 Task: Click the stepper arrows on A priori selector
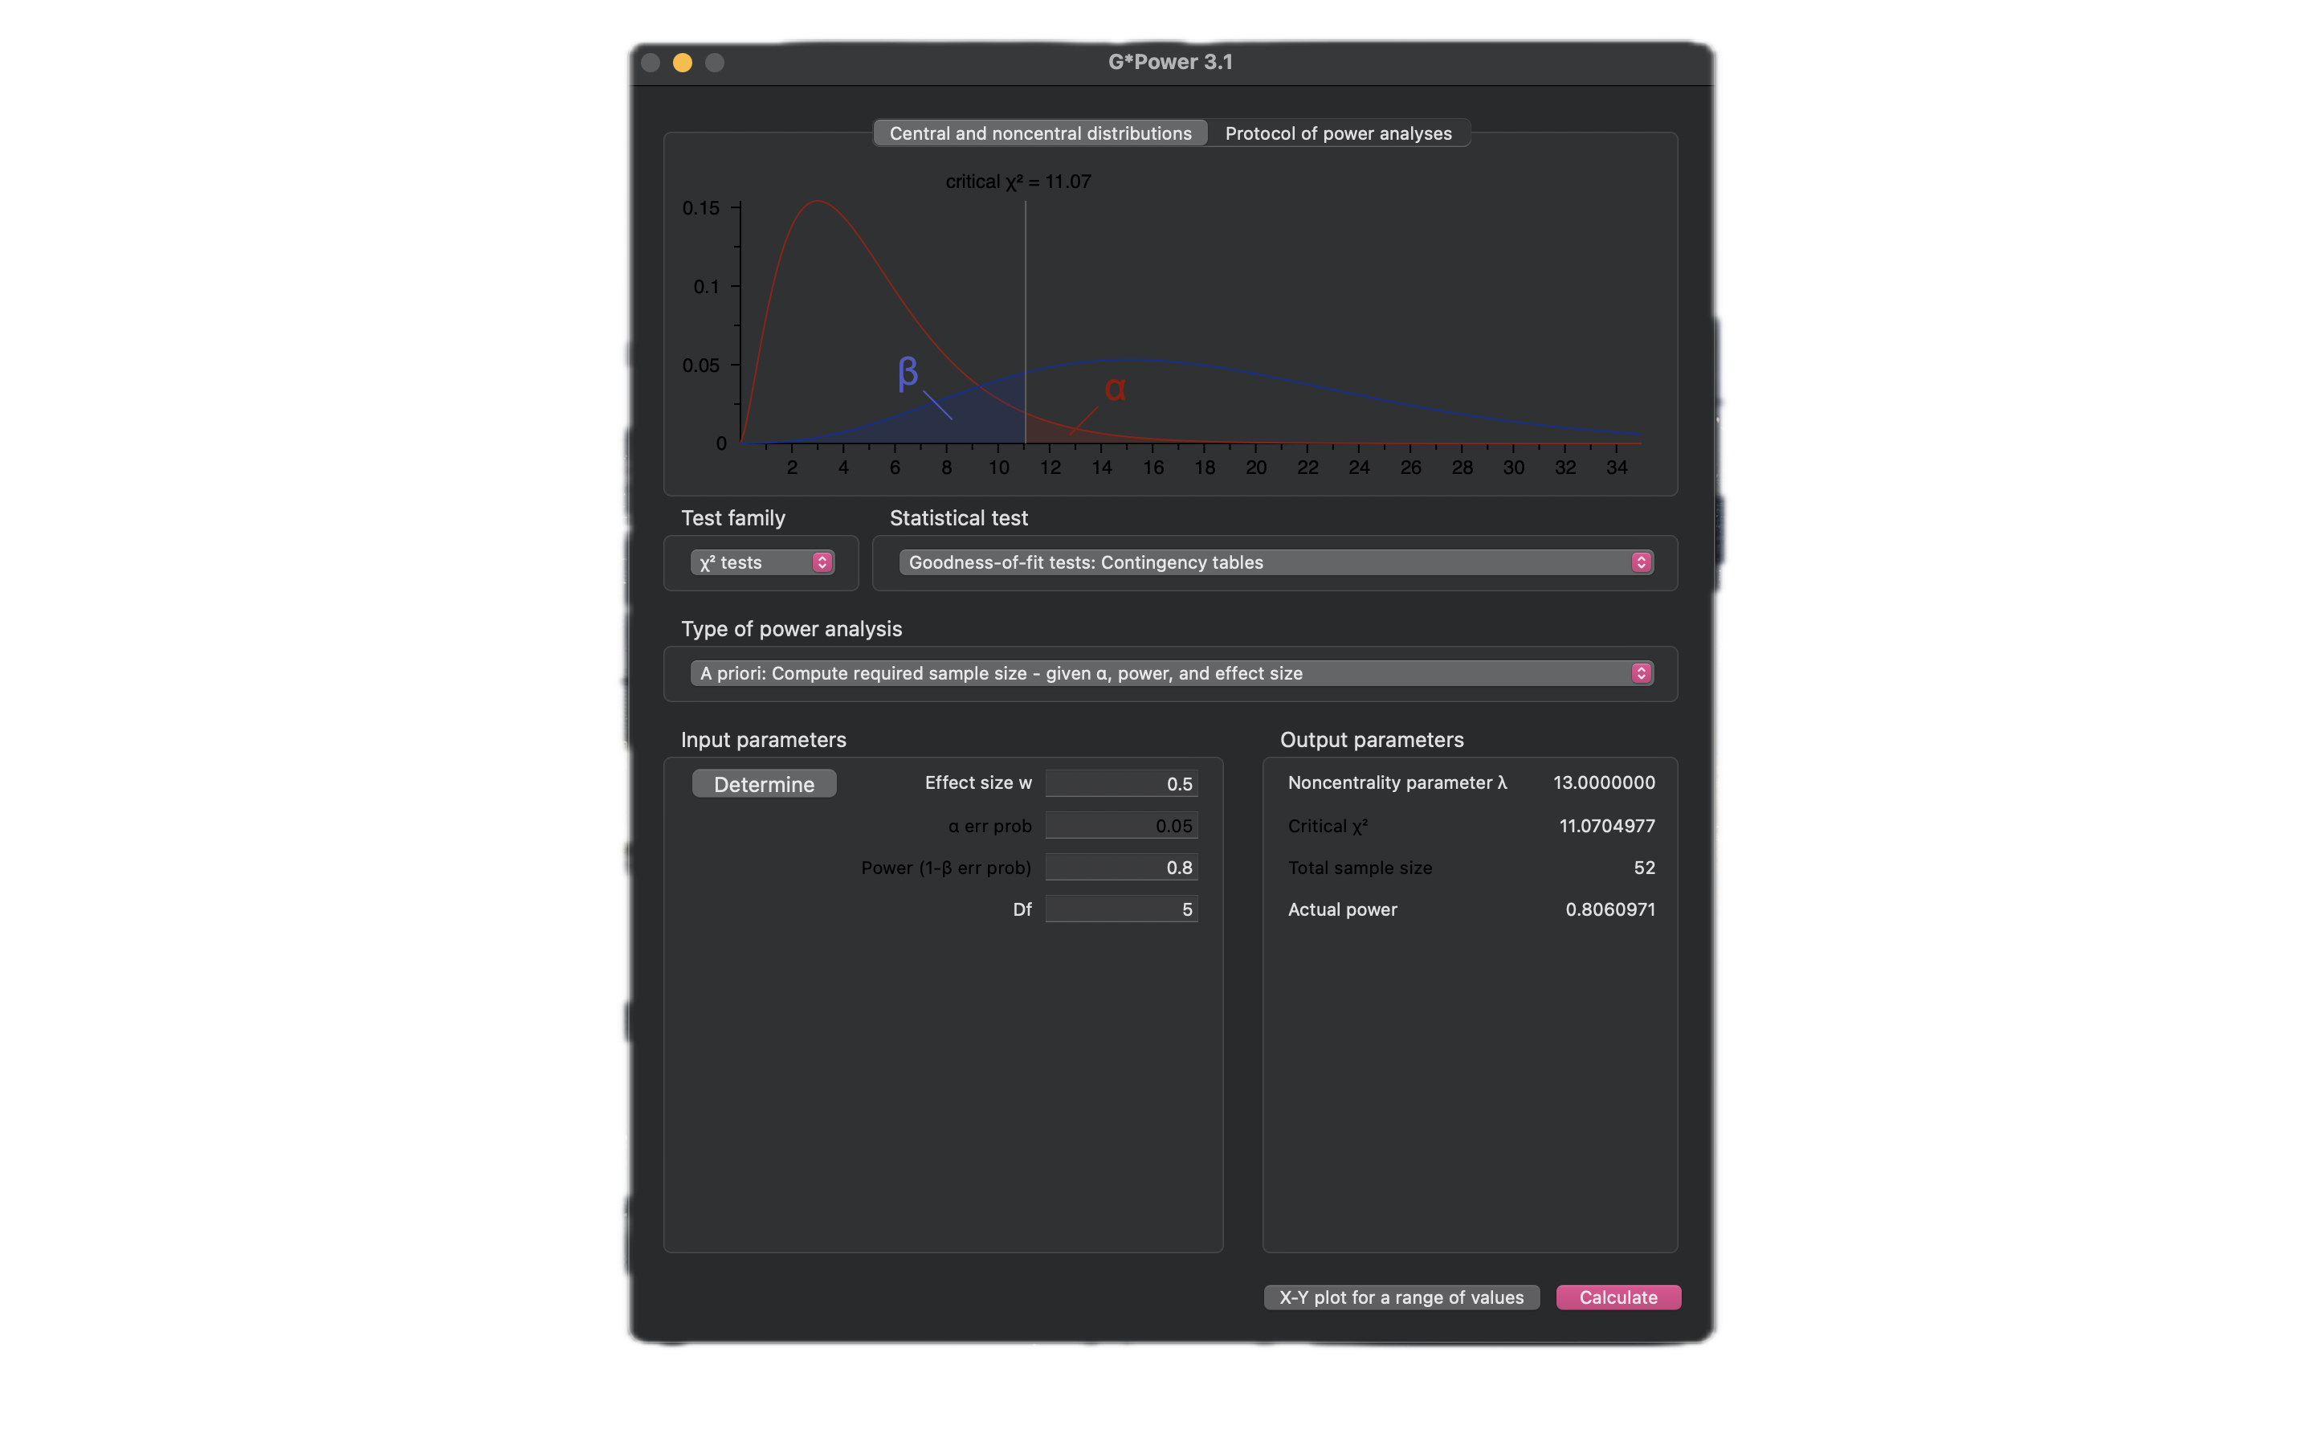(x=1640, y=673)
